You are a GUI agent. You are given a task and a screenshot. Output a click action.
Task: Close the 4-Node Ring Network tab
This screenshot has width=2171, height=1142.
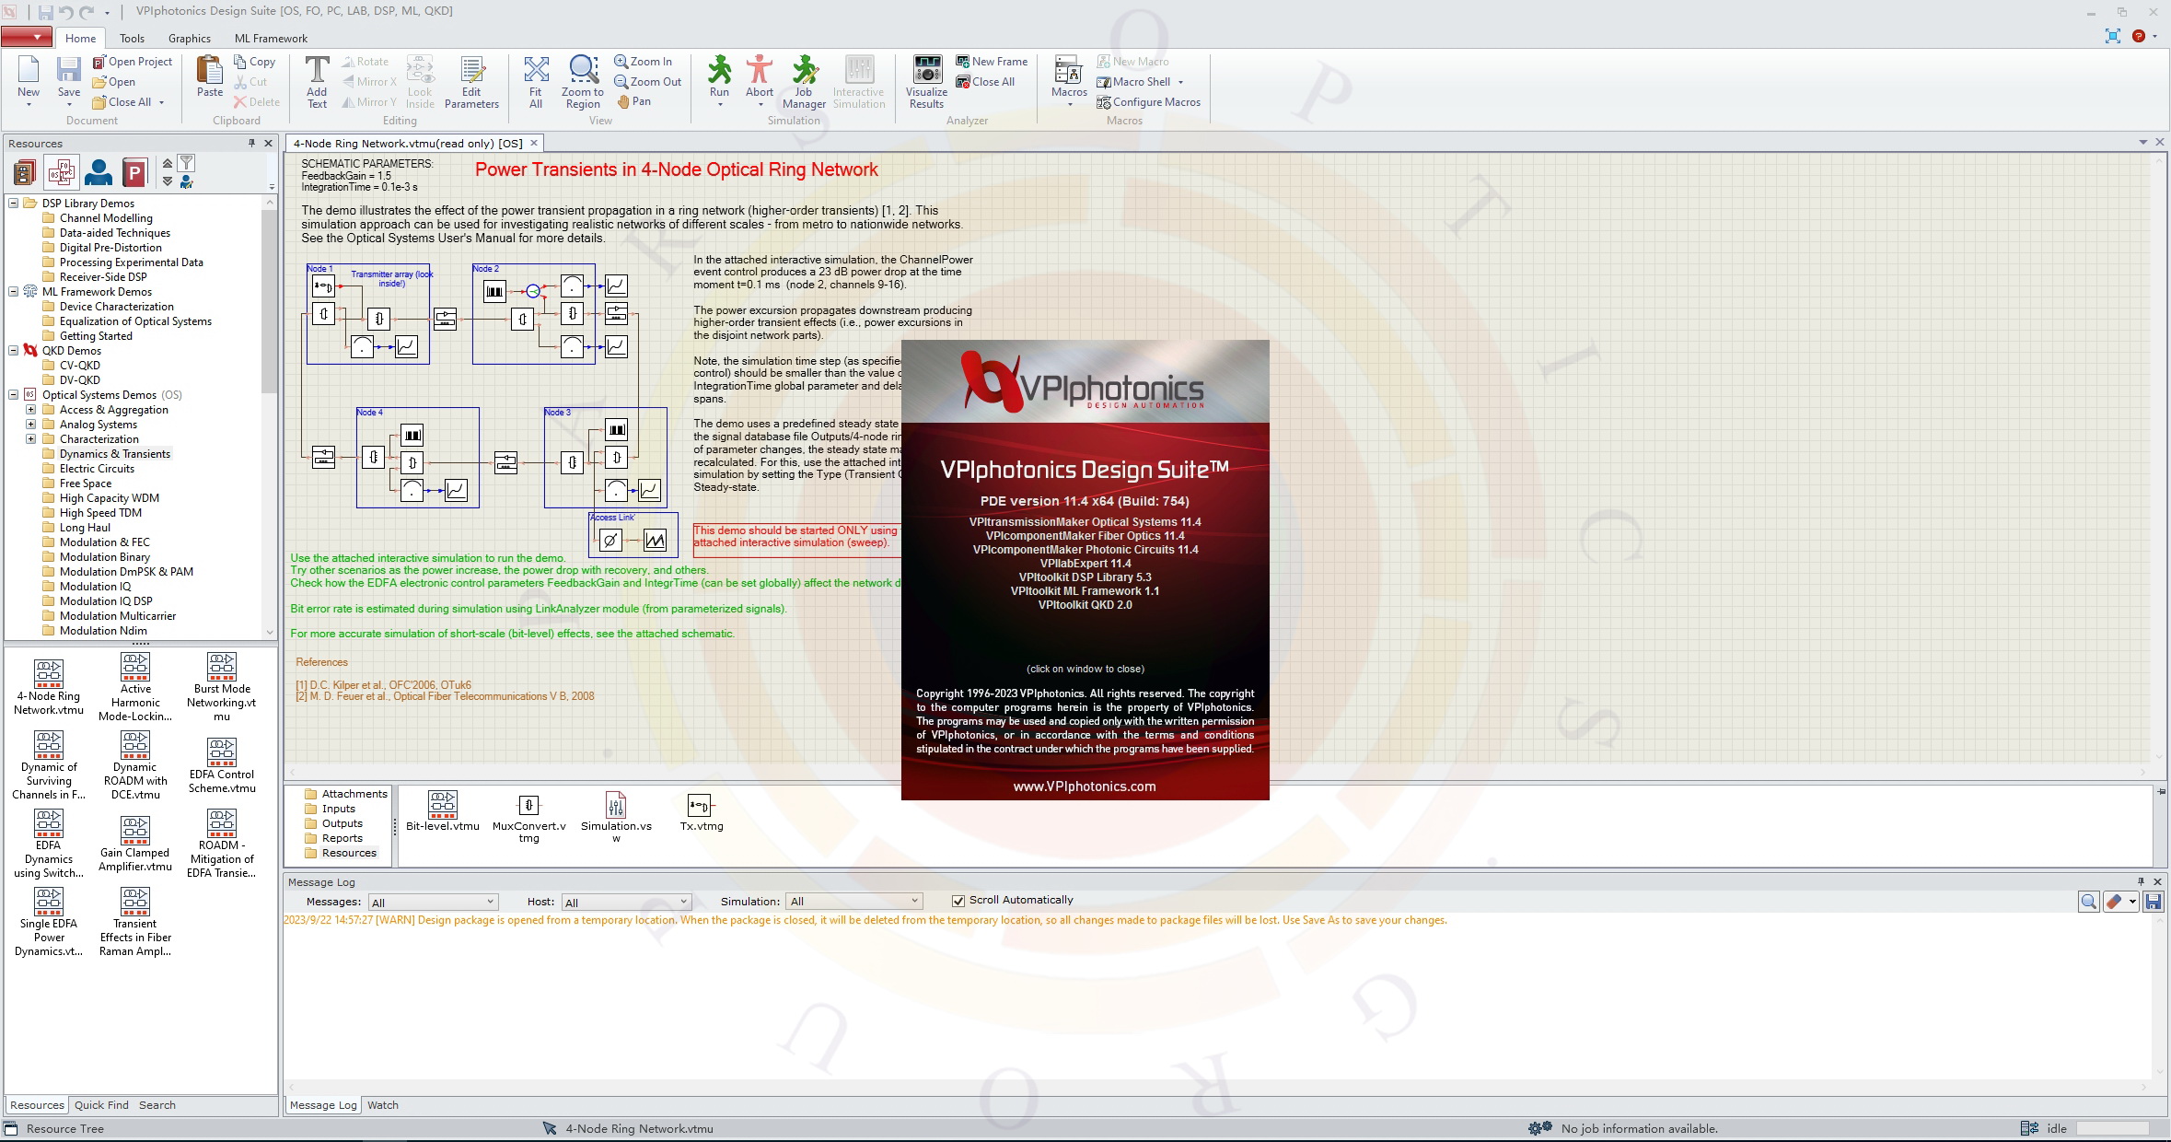[533, 143]
